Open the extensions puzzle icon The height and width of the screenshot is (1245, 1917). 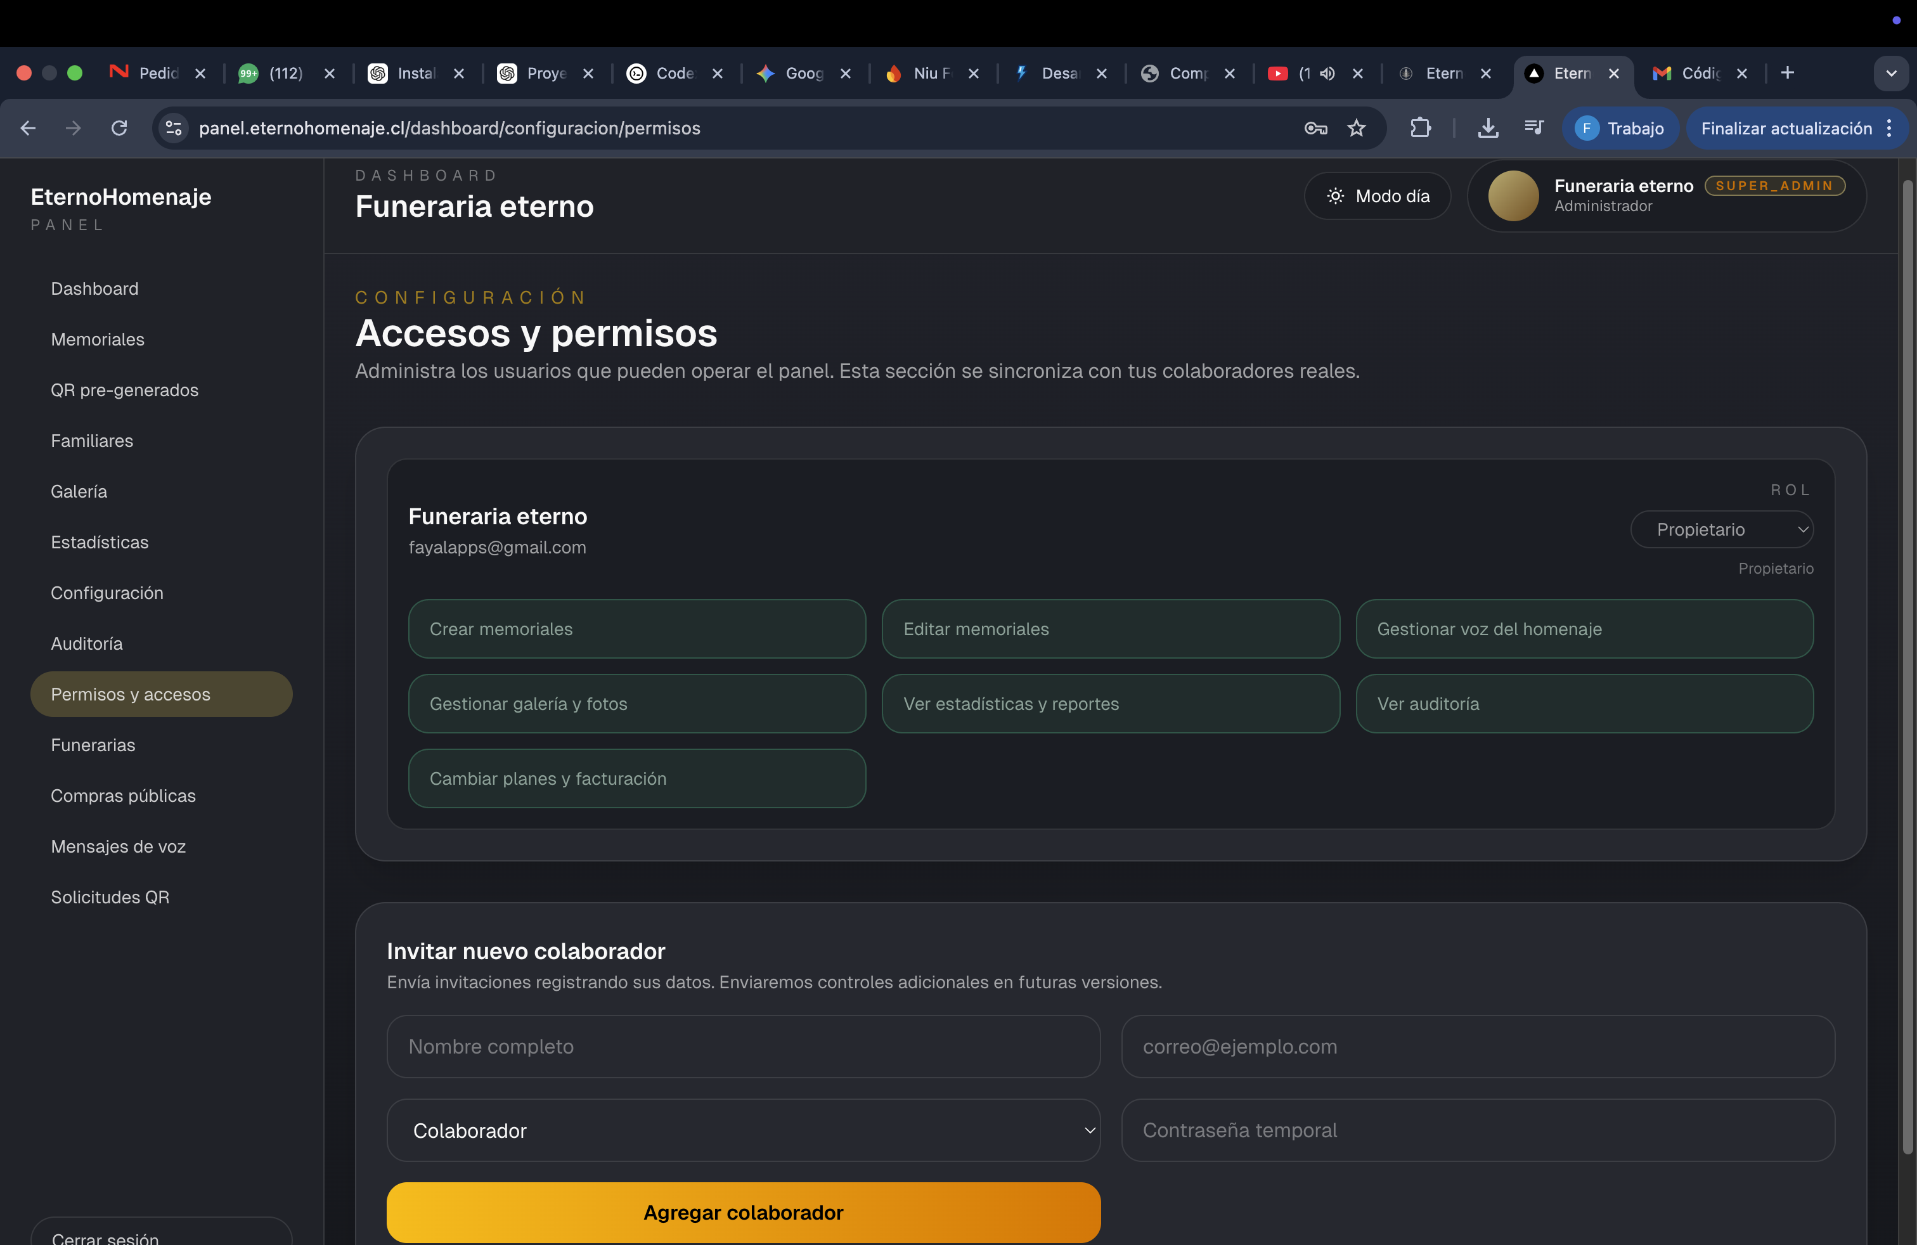(x=1421, y=128)
